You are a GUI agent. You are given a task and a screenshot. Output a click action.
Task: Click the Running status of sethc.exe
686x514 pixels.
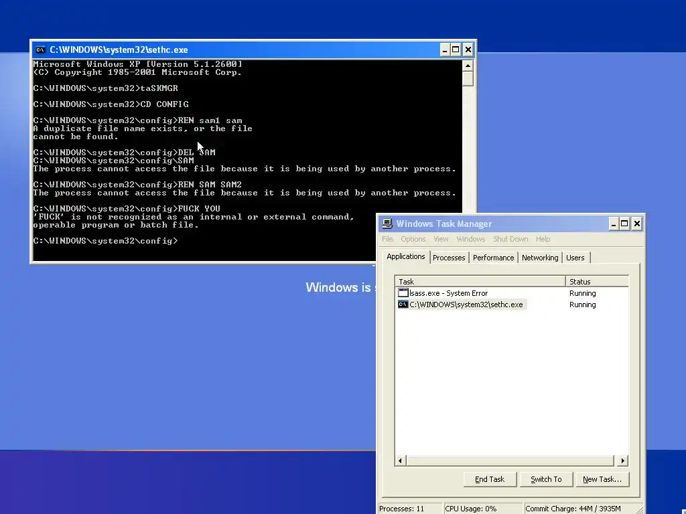click(x=582, y=305)
